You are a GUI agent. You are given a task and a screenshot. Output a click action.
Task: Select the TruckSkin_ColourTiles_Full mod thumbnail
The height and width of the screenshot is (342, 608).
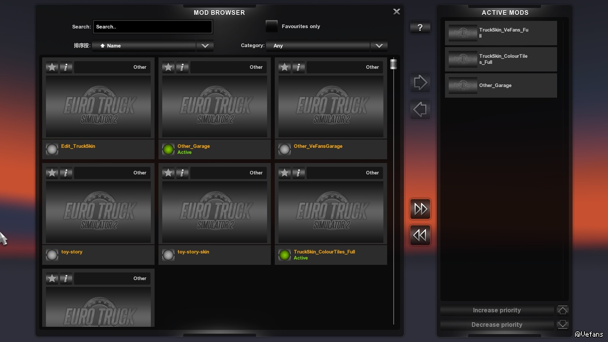coord(331,212)
